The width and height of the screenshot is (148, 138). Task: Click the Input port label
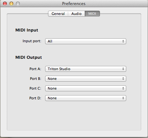pos(32,41)
